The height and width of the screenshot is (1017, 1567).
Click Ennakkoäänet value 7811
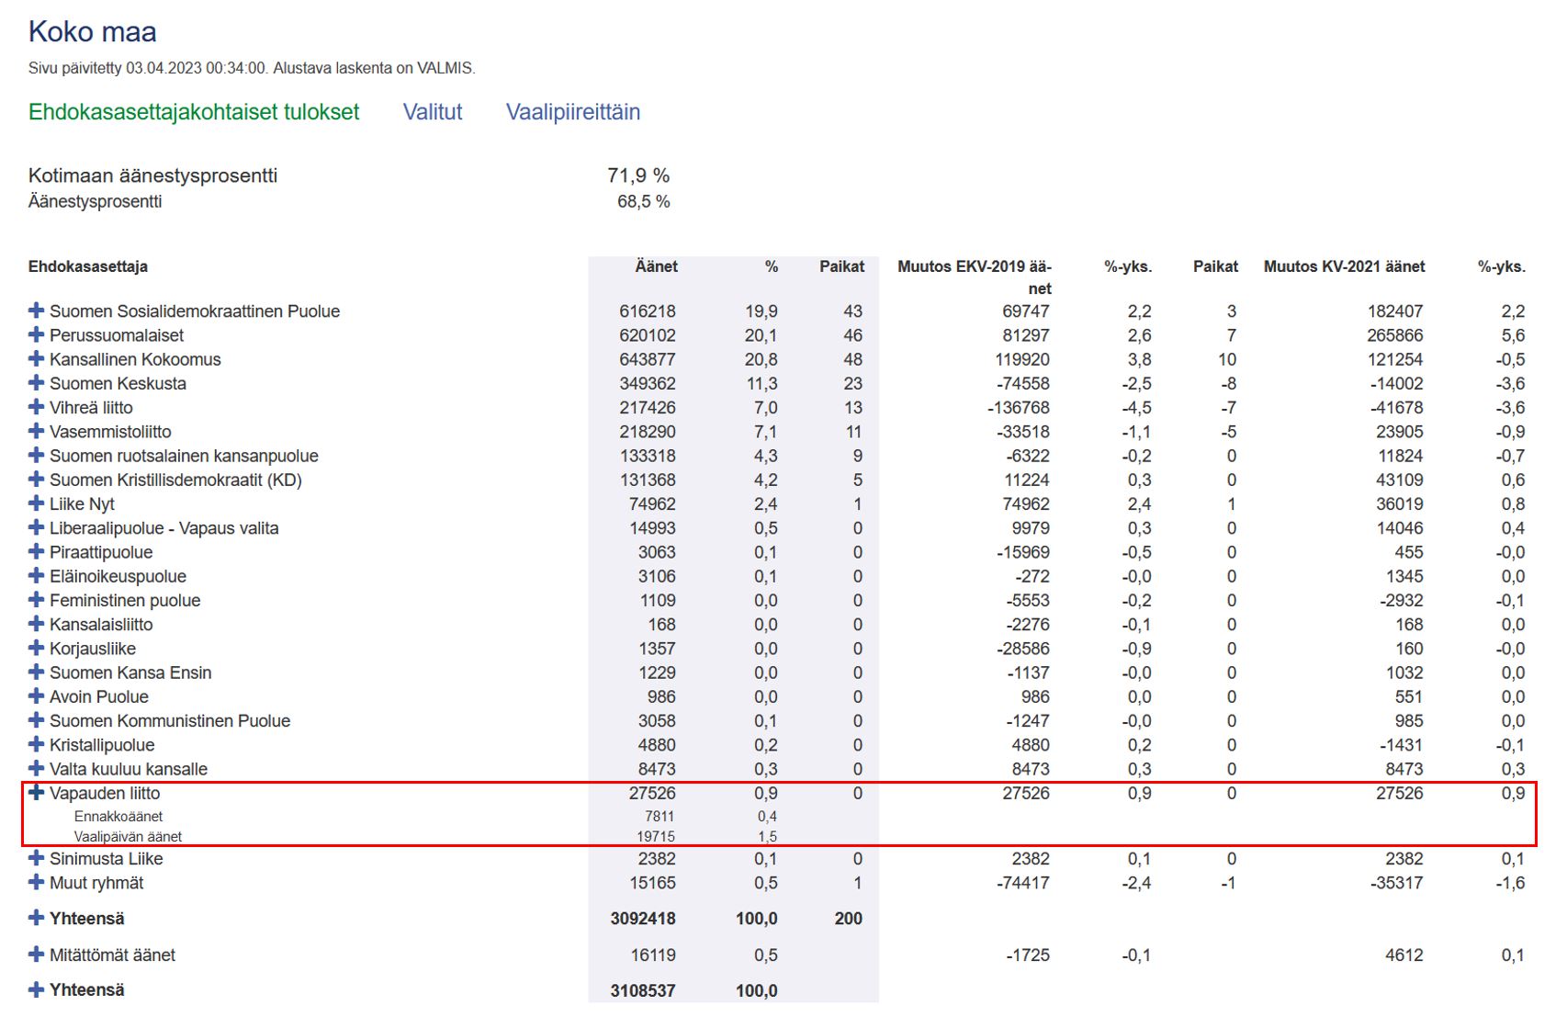[659, 816]
